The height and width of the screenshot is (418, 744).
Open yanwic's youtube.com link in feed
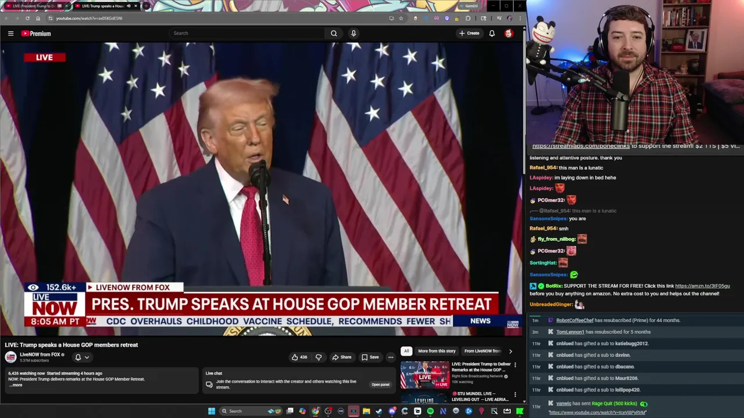coord(597,412)
